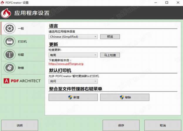Click the shield icon on 新增 button

click(x=70, y=97)
